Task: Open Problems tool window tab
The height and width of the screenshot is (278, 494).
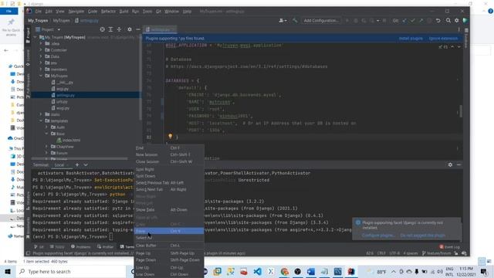Action: (x=81, y=247)
